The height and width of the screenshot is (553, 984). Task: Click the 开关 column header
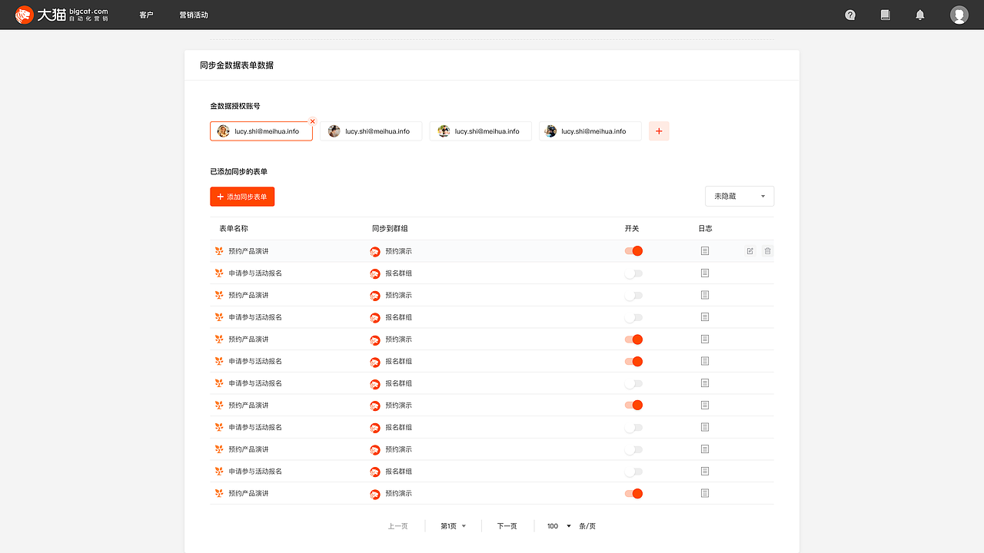632,229
